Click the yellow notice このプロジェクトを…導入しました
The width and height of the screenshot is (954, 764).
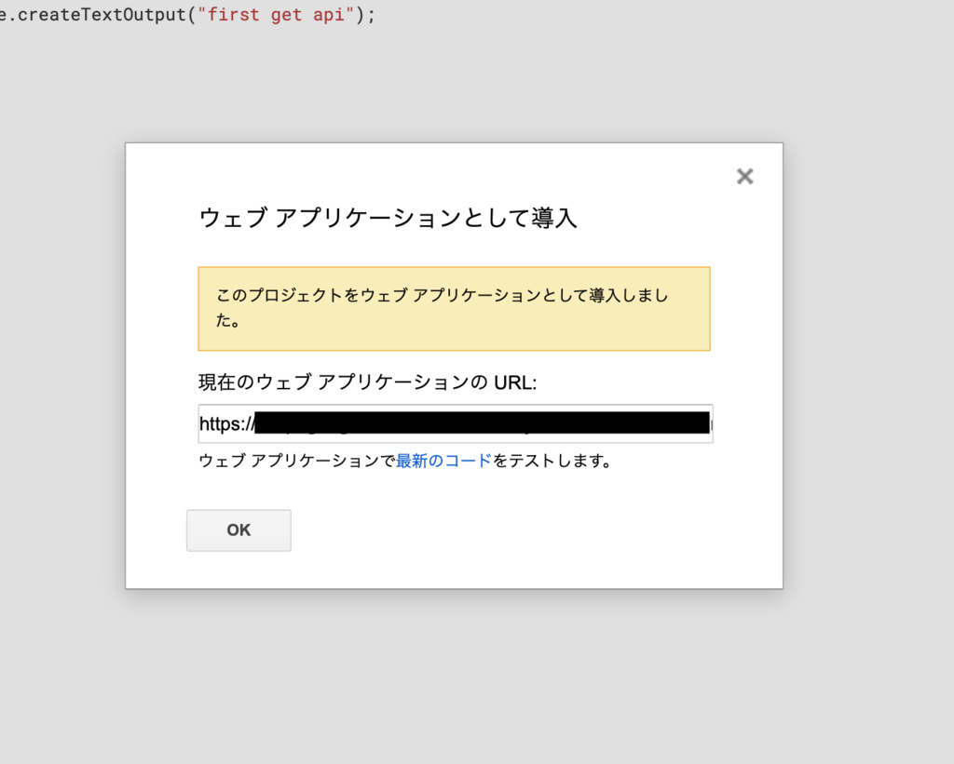click(454, 309)
